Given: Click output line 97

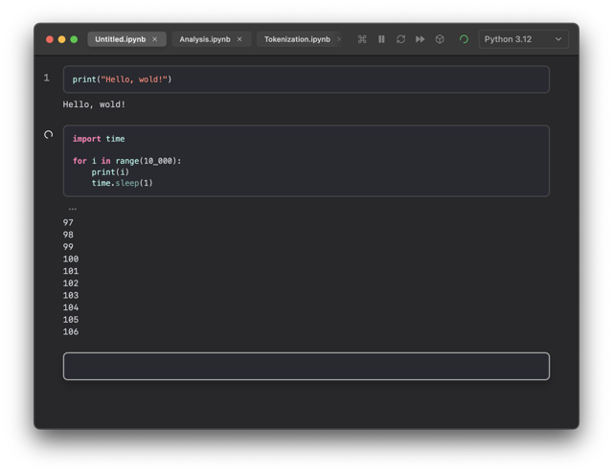Looking at the screenshot, I should [68, 222].
